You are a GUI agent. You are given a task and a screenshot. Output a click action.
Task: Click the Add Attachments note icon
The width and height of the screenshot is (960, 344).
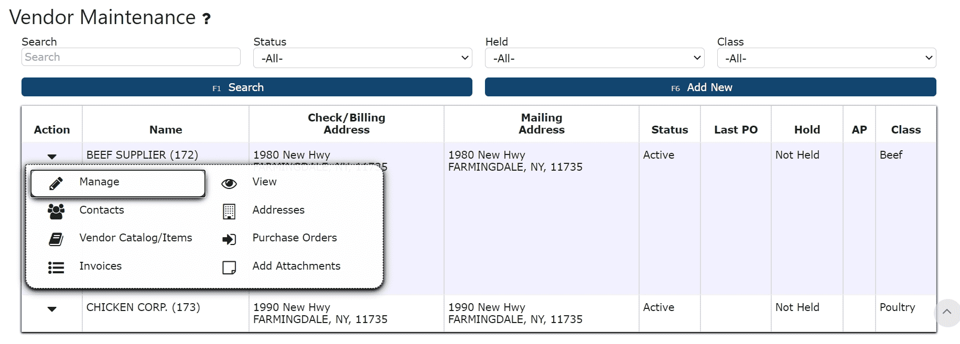229,268
